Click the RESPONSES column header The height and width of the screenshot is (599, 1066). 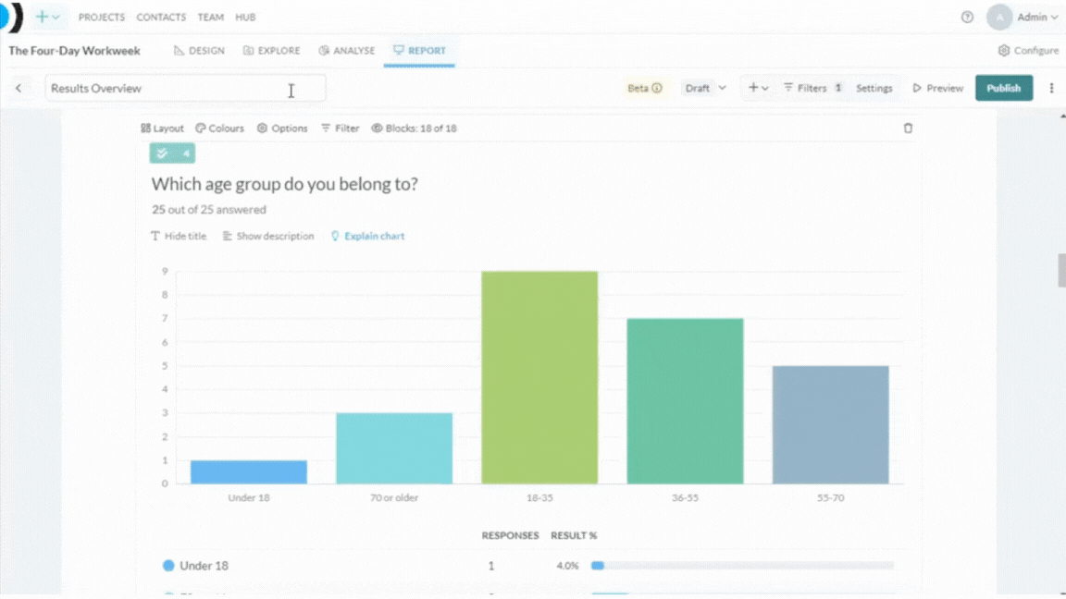510,536
